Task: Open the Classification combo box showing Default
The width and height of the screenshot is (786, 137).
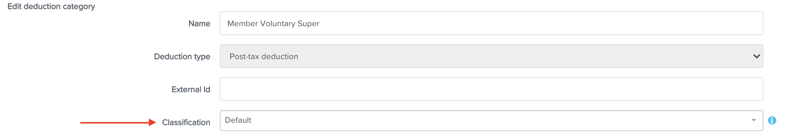Action: tap(491, 121)
